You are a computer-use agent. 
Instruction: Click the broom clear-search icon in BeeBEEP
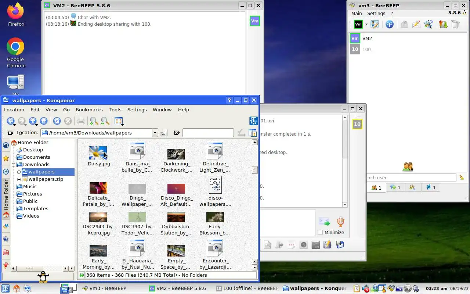[x=462, y=178]
